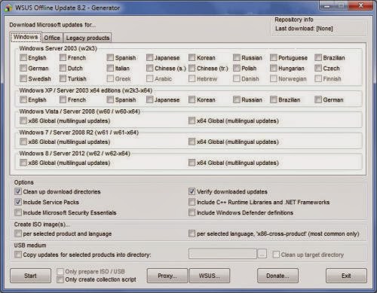The image size is (377, 293).
Task: Check German under Windows XP / Server 2003 x64 editions
Action: [318, 100]
